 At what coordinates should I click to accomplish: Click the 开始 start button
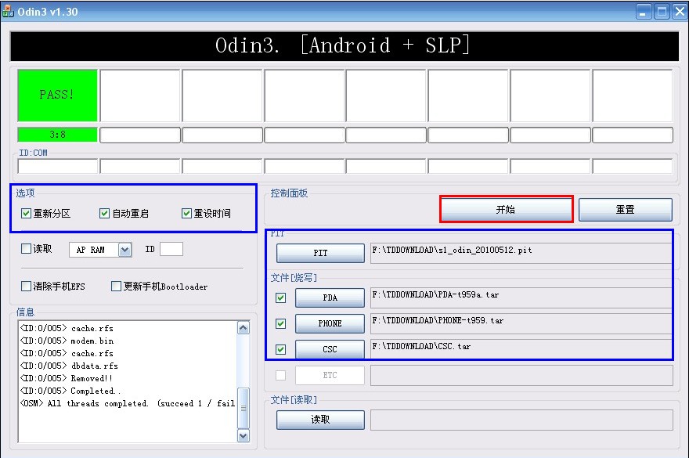507,209
